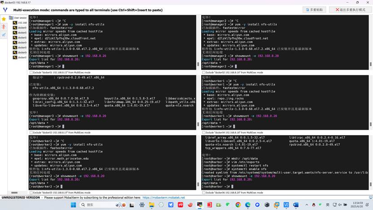Image resolution: width=373 pixels, height=210 pixels.
Task: Open the mobaxterm.mobatek.net link
Action: [x=164, y=197]
